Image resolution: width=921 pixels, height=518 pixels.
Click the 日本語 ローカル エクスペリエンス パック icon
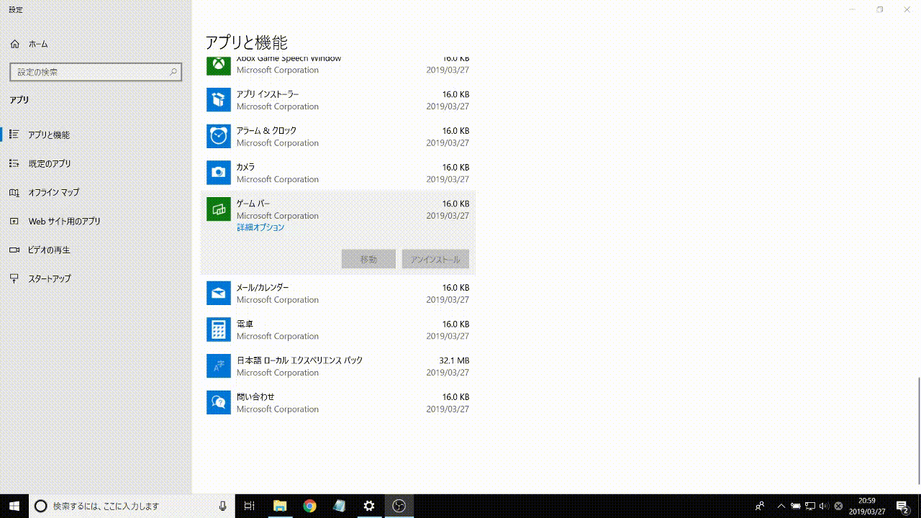click(219, 366)
